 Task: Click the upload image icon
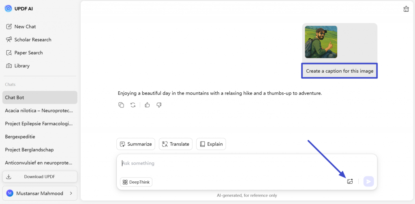click(x=350, y=181)
